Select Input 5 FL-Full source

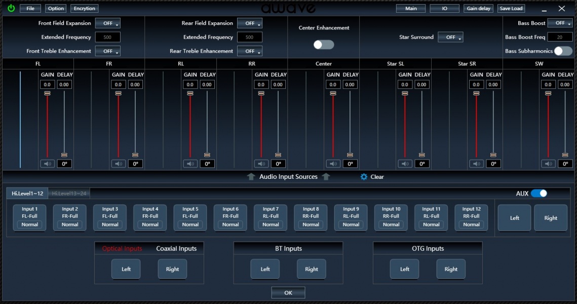tap(190, 218)
